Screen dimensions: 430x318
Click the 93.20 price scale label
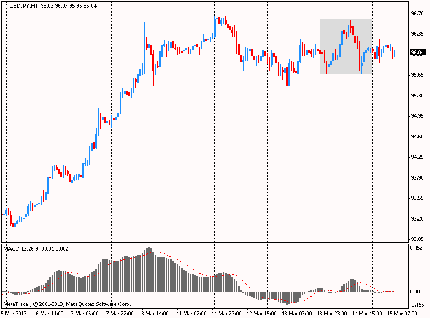417,219
